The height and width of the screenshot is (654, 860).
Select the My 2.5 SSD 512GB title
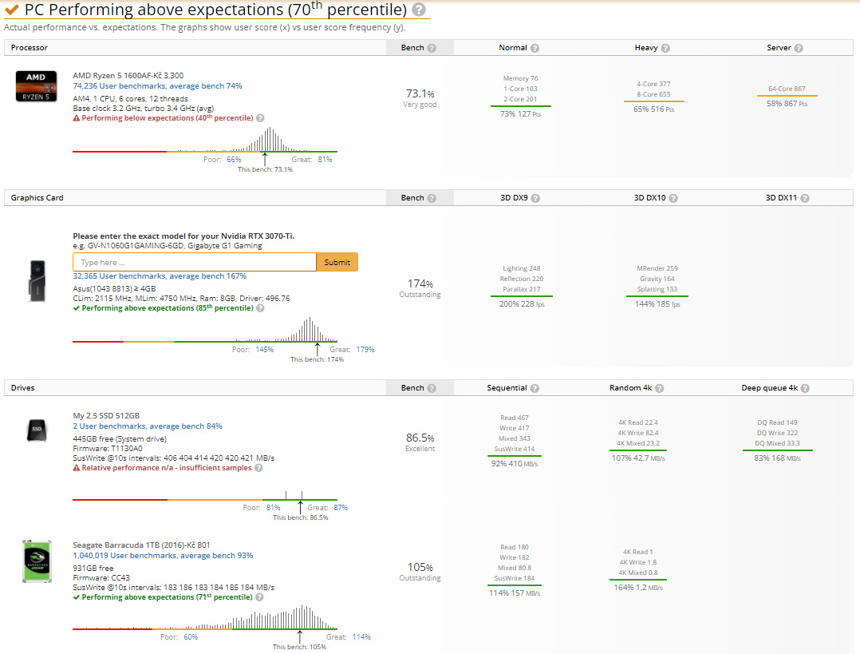pos(106,416)
